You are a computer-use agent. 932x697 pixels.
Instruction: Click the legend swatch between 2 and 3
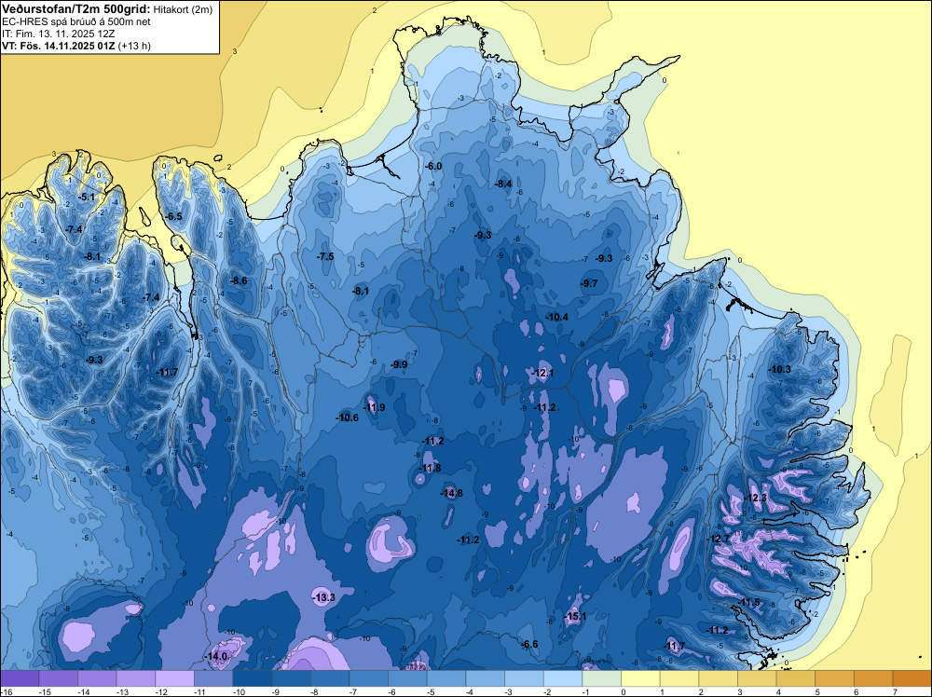point(718,678)
